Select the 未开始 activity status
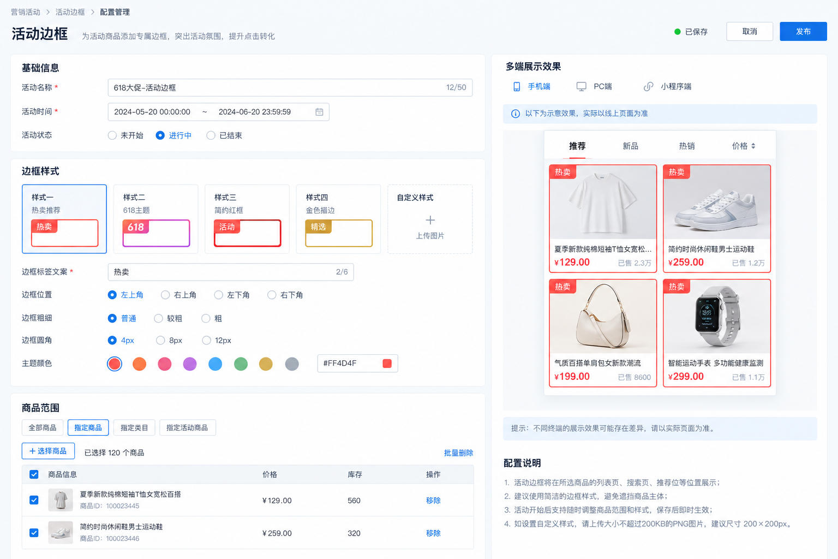Screen dimensions: 838x559 [112, 135]
